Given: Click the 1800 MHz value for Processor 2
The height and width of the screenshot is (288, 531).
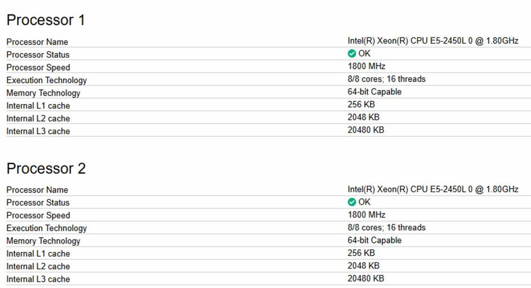Looking at the screenshot, I should (366, 215).
